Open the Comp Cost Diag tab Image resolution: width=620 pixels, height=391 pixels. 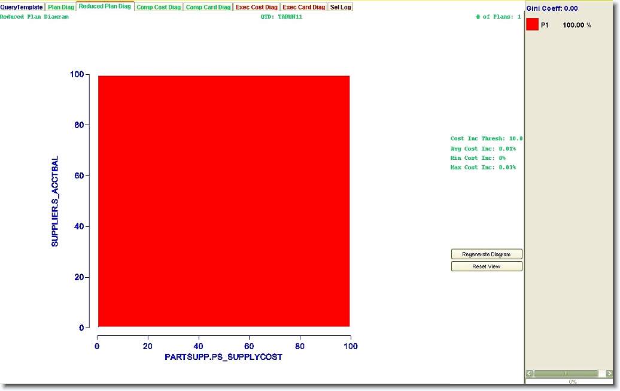click(159, 7)
